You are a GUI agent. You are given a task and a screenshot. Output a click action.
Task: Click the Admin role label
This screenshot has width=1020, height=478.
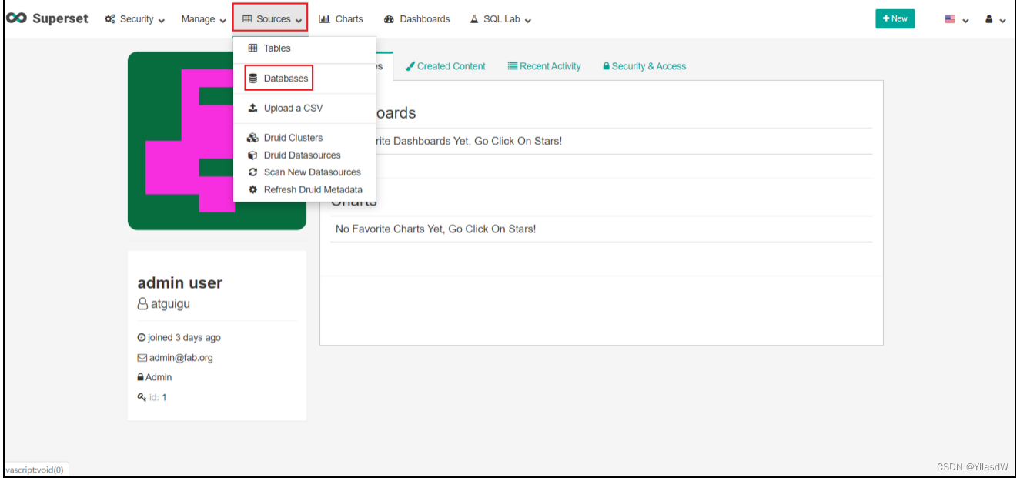pos(159,377)
